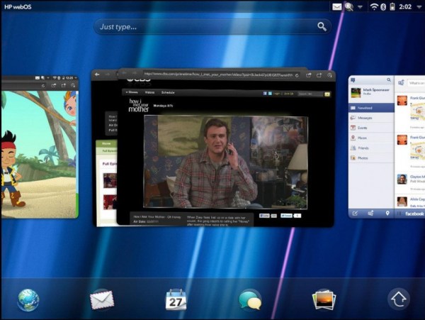
Task: Bring the cartoon pirate browser card to front
Action: [40, 147]
